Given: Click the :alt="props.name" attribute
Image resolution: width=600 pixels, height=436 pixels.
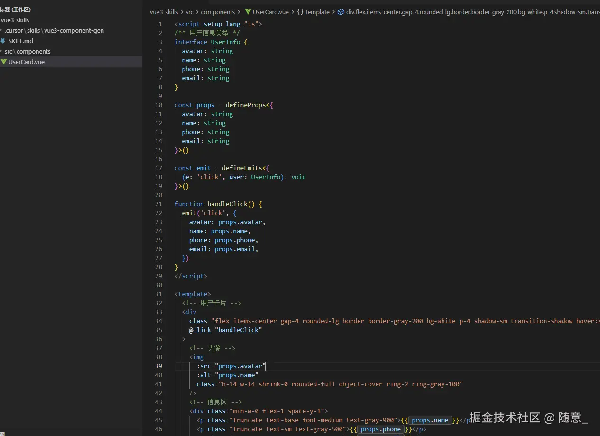Looking at the screenshot, I should [x=228, y=375].
